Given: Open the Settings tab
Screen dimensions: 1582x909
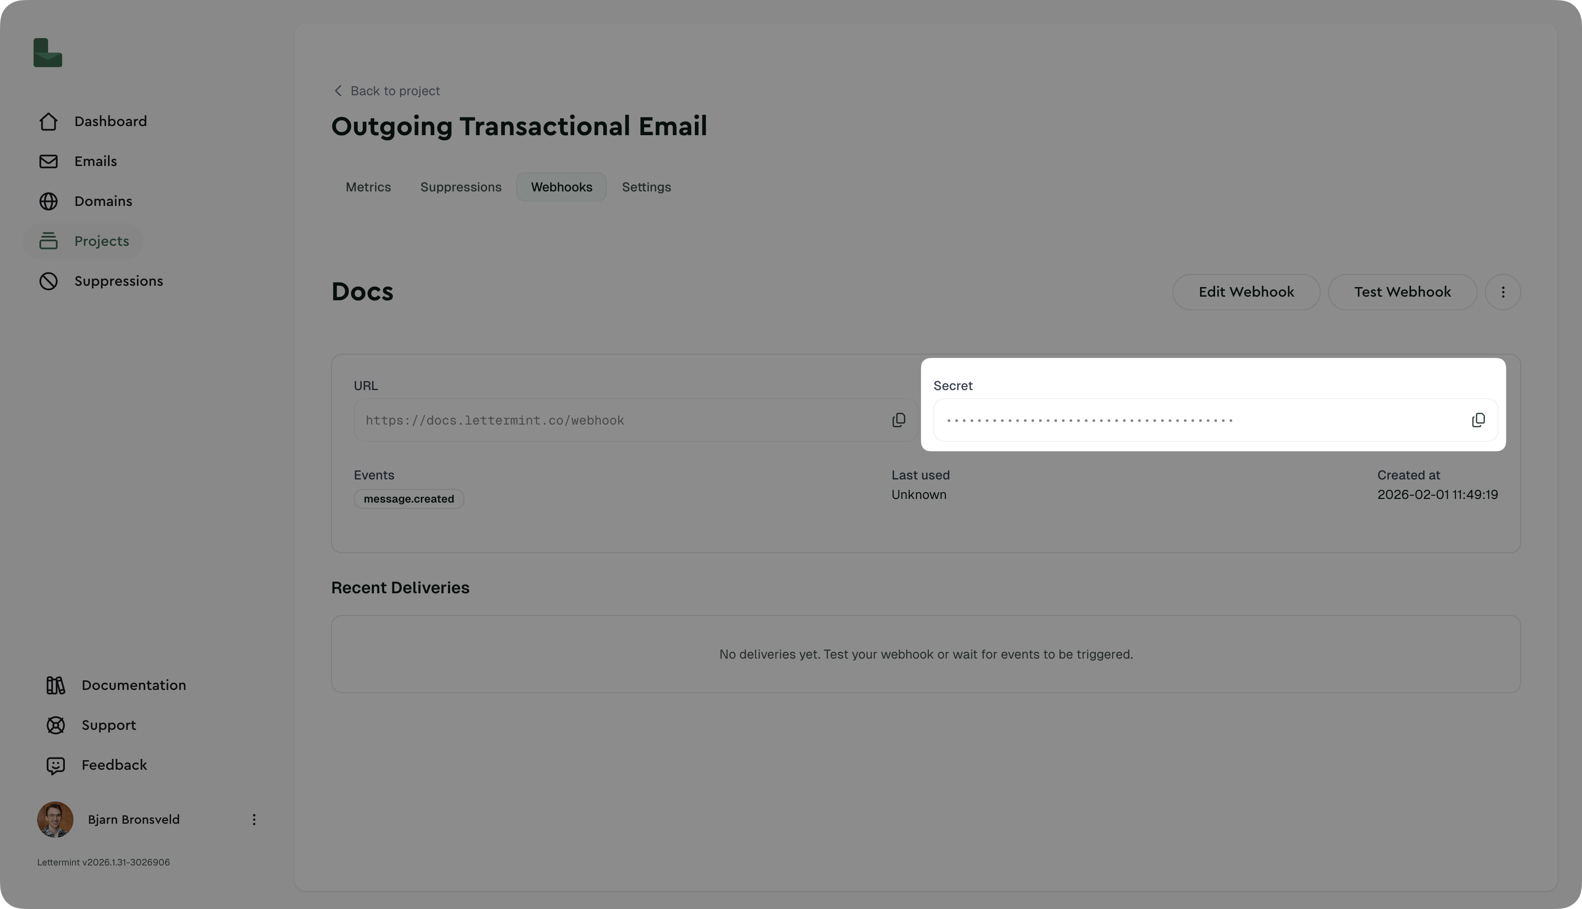Looking at the screenshot, I should 646,187.
